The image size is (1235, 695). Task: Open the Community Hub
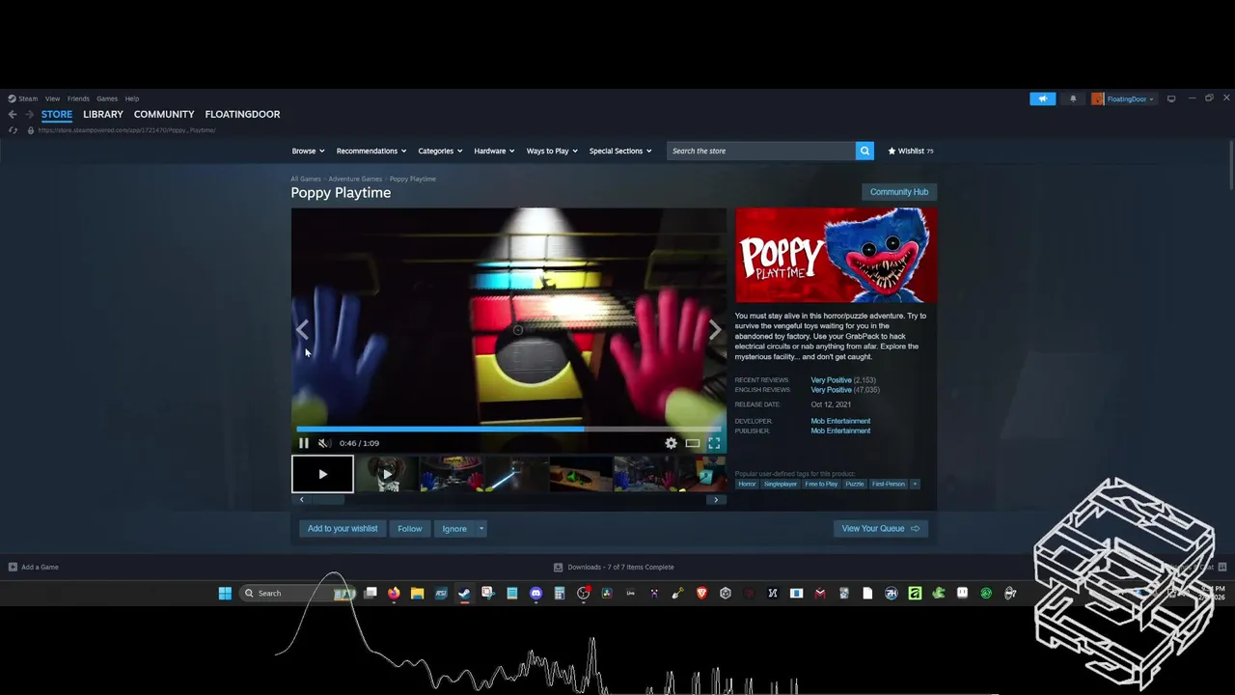[x=899, y=191]
